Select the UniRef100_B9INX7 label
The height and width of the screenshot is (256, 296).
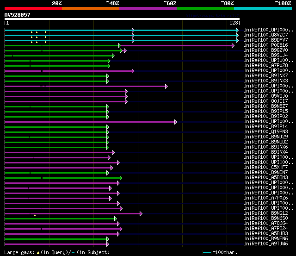click(x=265, y=76)
